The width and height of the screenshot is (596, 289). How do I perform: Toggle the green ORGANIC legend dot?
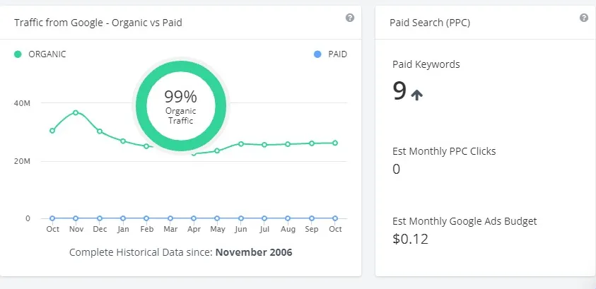pos(18,54)
